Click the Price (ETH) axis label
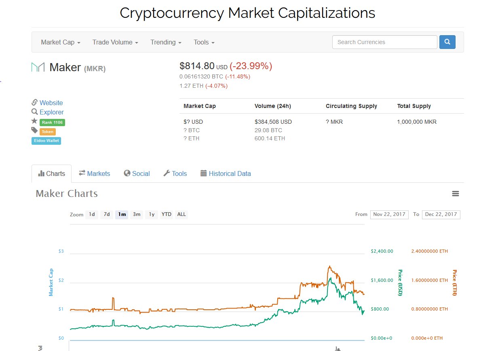The height and width of the screenshot is (351, 479). [455, 283]
